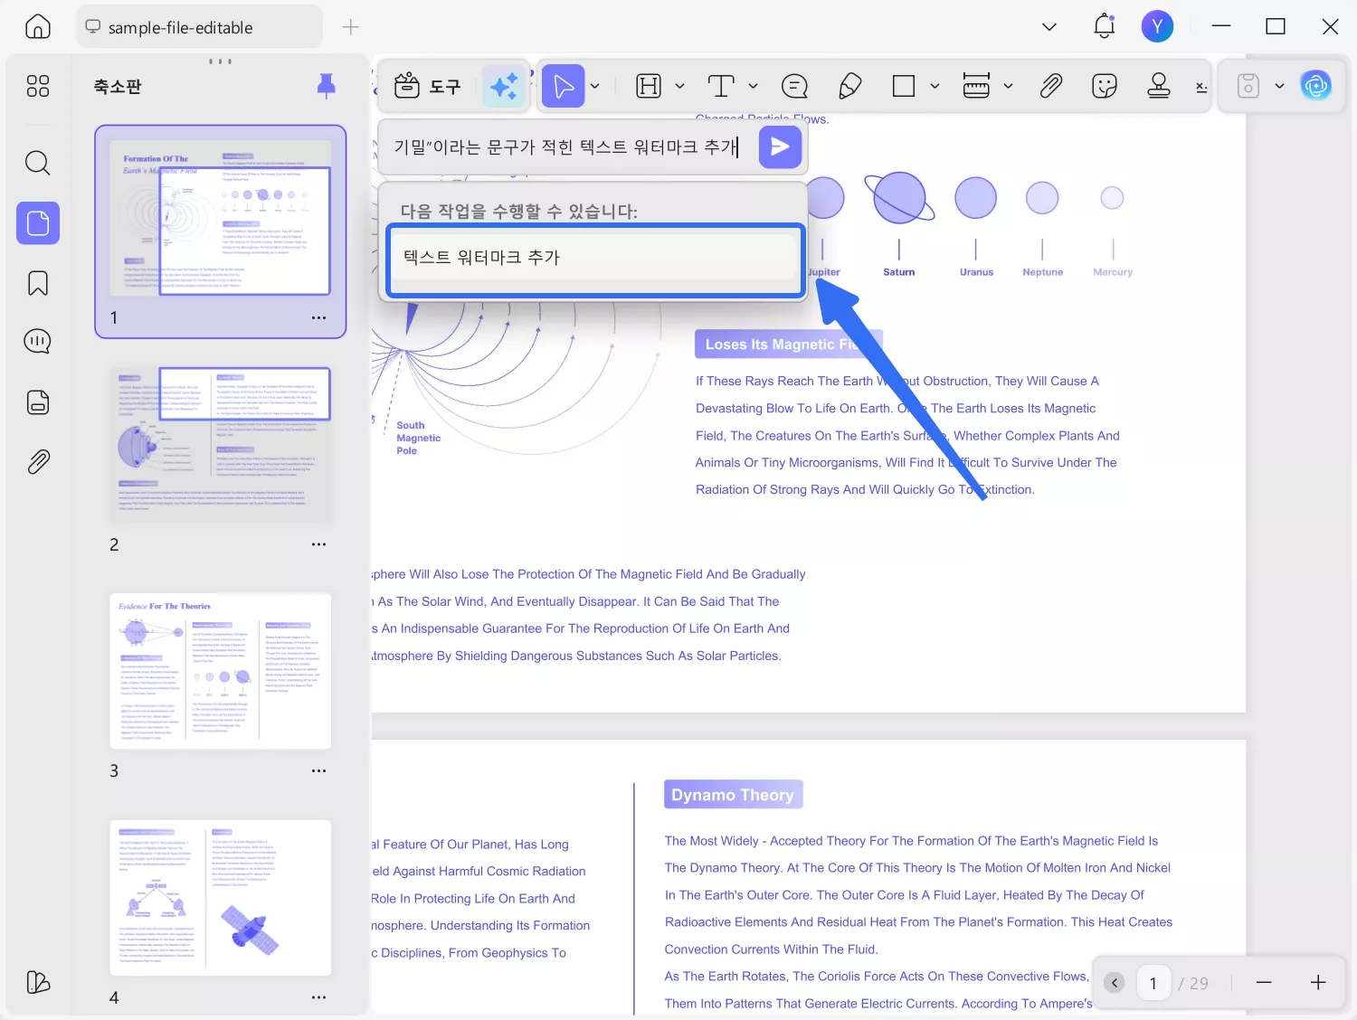Open the UPDF AI assistant
Image resolution: width=1357 pixels, height=1020 pixels.
point(1316,86)
